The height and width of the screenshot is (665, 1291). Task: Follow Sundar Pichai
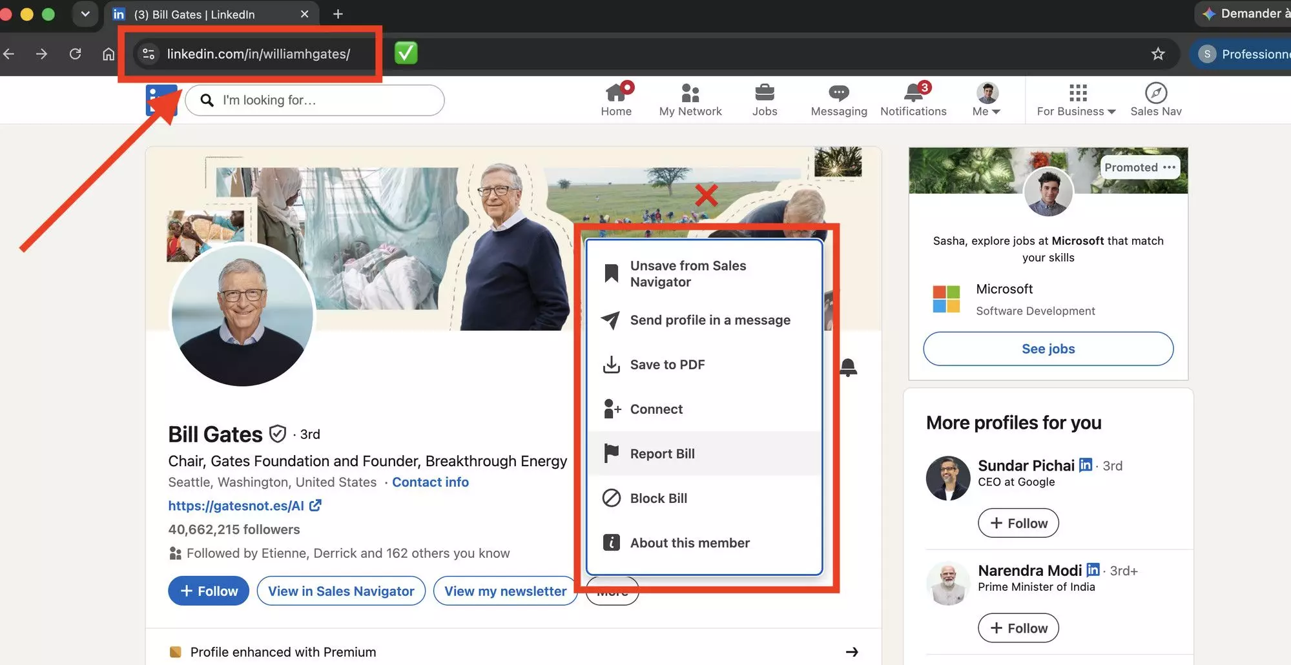[1018, 523]
